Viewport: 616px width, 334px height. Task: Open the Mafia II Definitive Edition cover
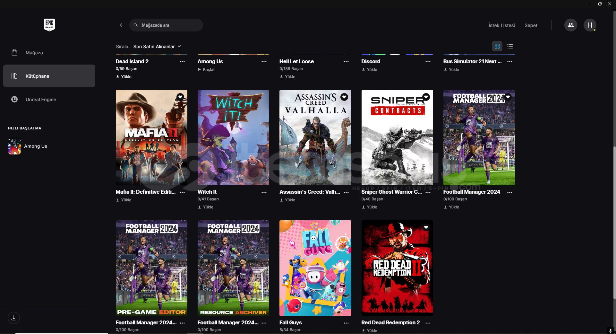[151, 137]
